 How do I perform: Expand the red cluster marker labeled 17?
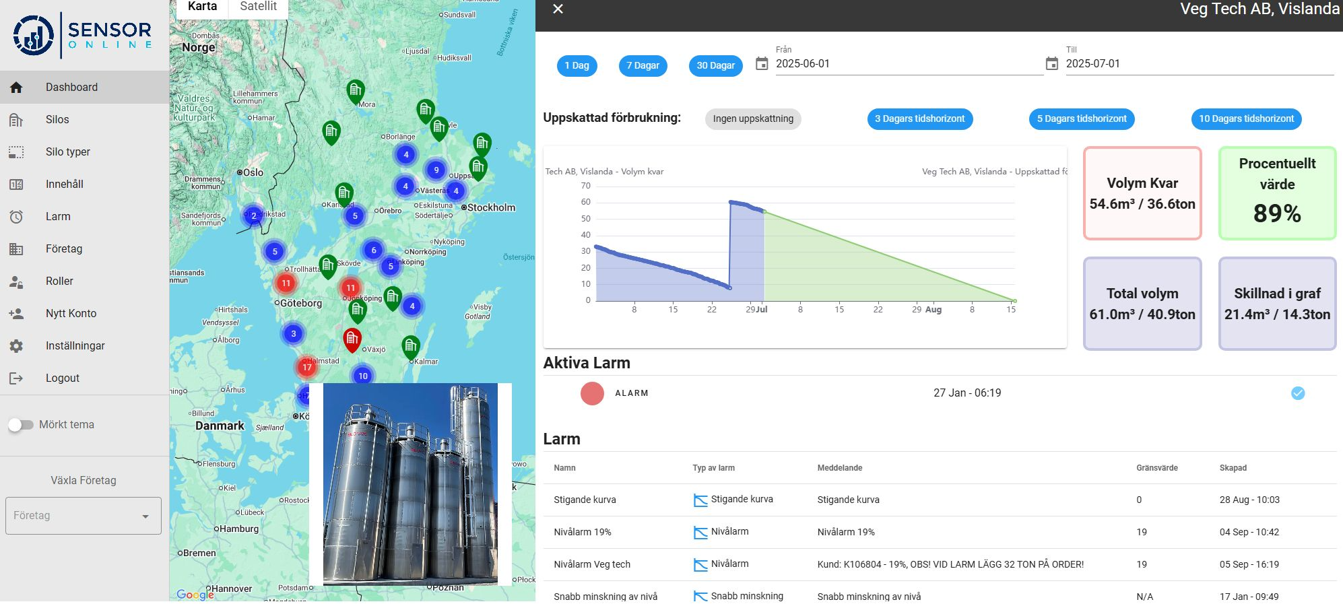(307, 367)
